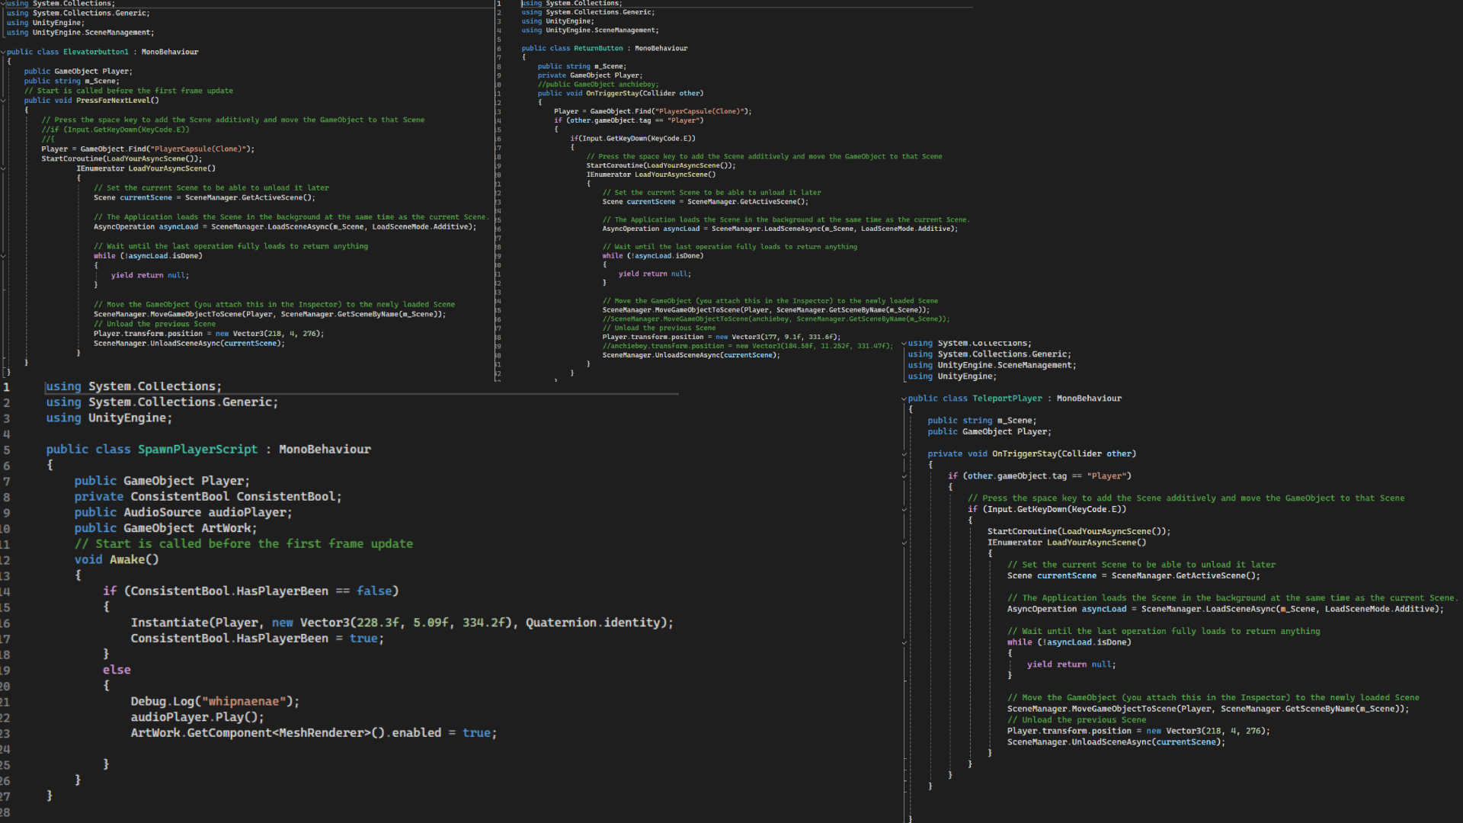
Task: Collapse the Elevatorbutton1 class fold chevron
Action: pos(3,52)
